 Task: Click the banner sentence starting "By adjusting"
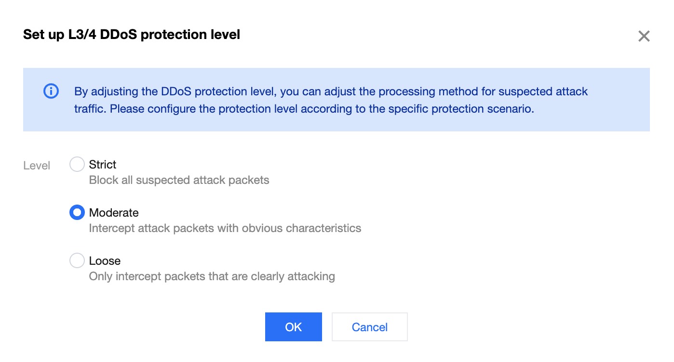point(289,91)
